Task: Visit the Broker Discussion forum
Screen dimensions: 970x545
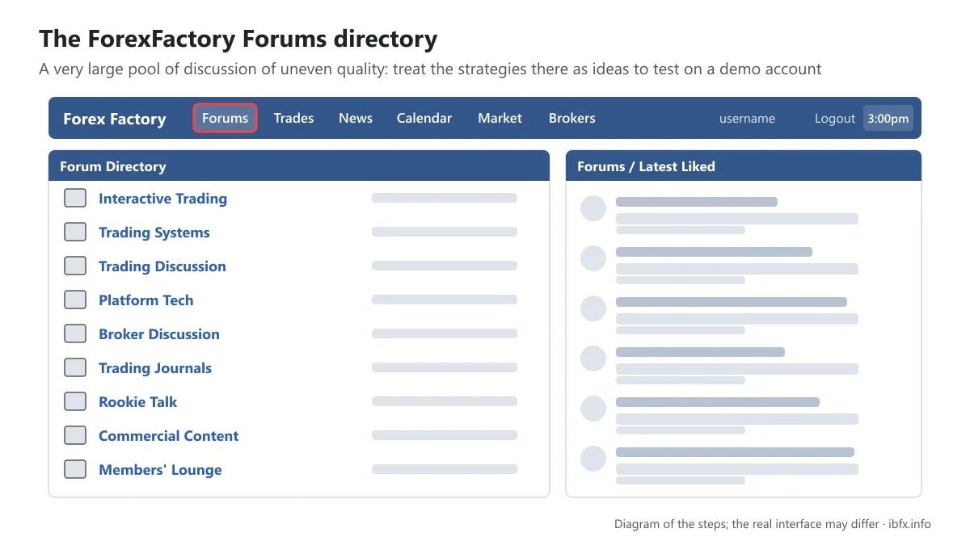Action: pos(158,334)
